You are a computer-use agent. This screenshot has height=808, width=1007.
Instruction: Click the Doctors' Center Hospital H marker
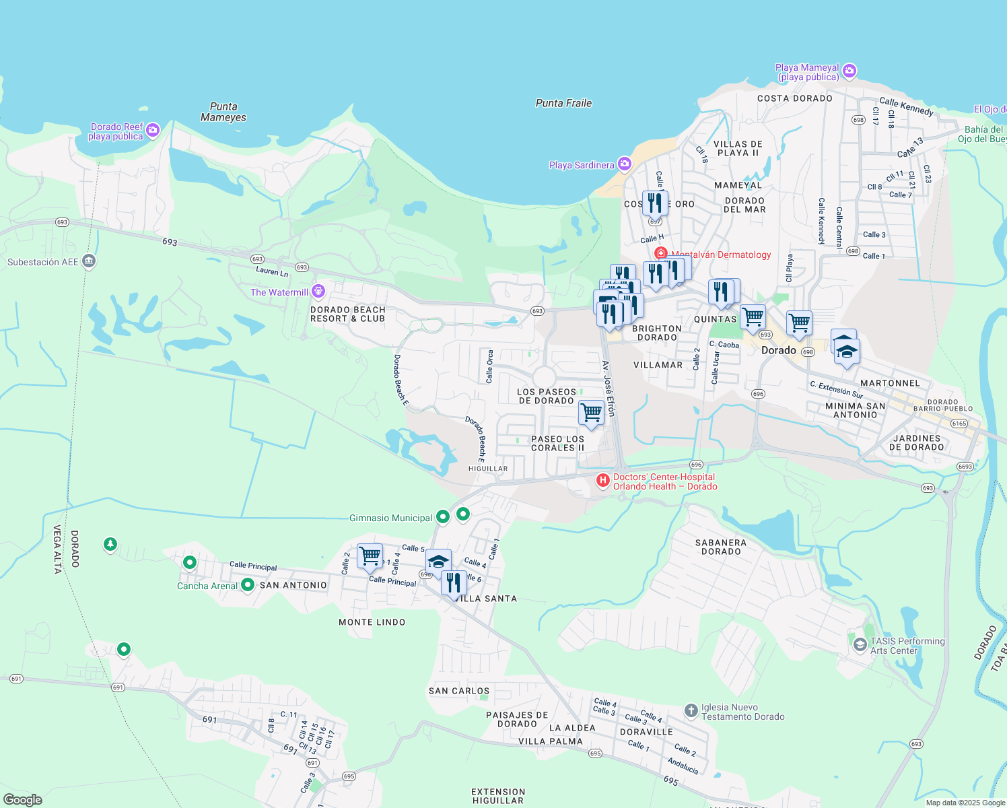[x=603, y=481]
